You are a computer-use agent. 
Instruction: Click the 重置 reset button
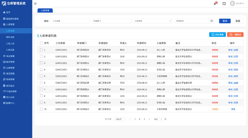point(238,21)
